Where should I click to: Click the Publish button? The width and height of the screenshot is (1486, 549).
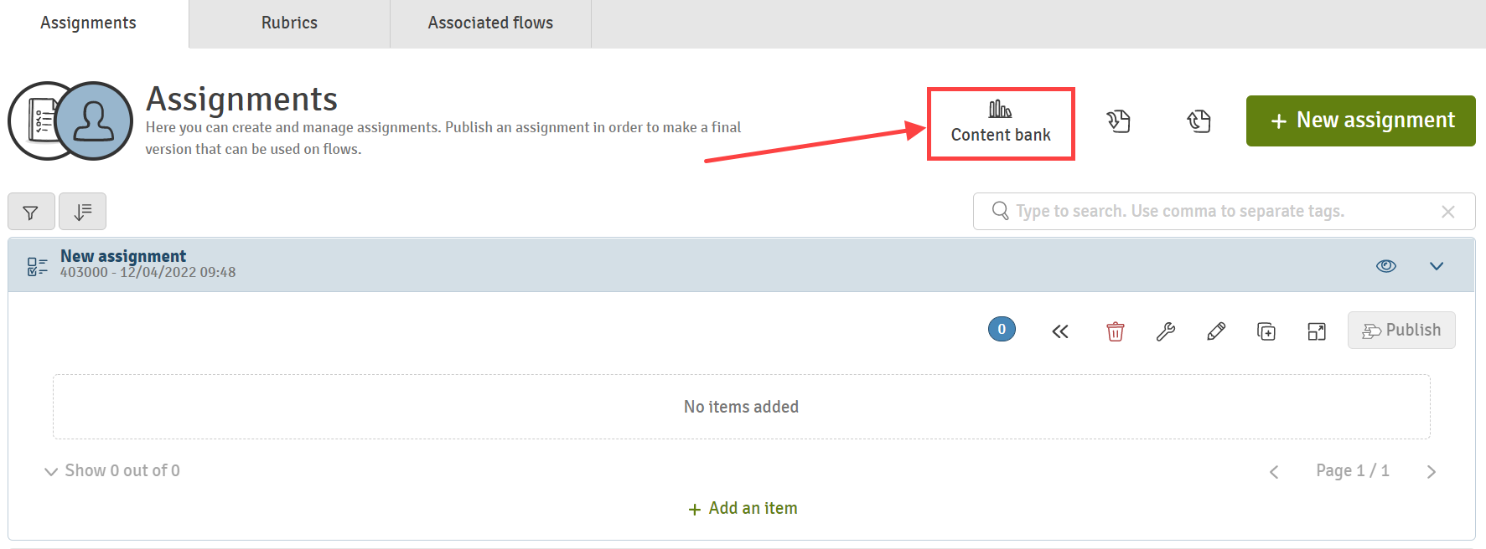[1401, 330]
